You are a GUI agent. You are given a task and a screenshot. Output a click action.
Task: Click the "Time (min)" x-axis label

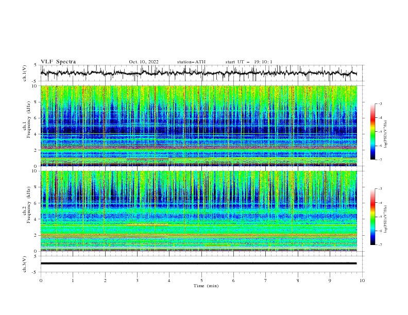coord(206,286)
